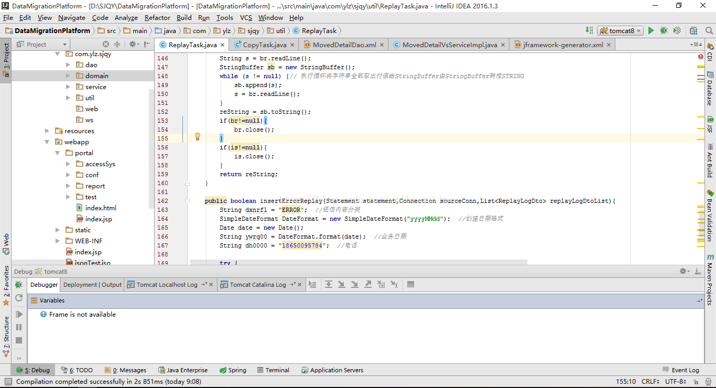This screenshot has height=388, width=716.
Task: Open the tomcat8 run configuration dropdown
Action: (621, 31)
